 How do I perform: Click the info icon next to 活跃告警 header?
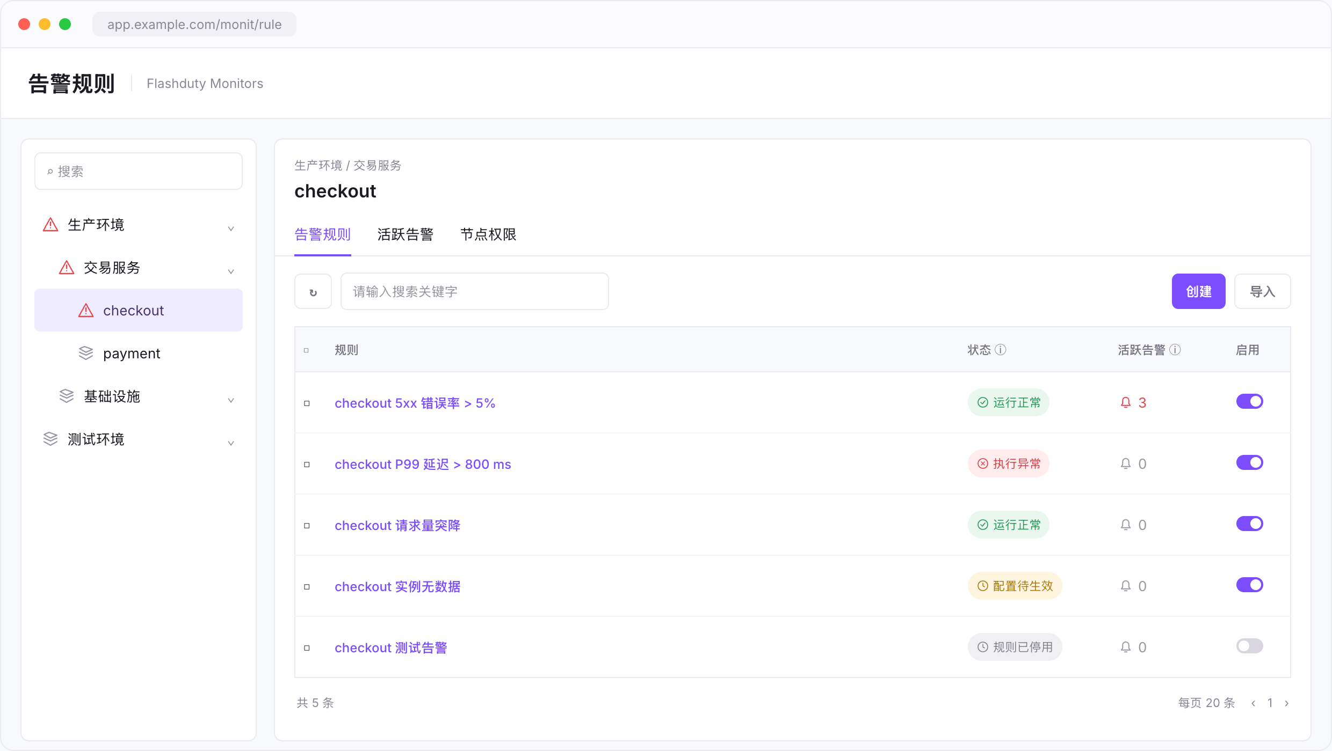1175,350
